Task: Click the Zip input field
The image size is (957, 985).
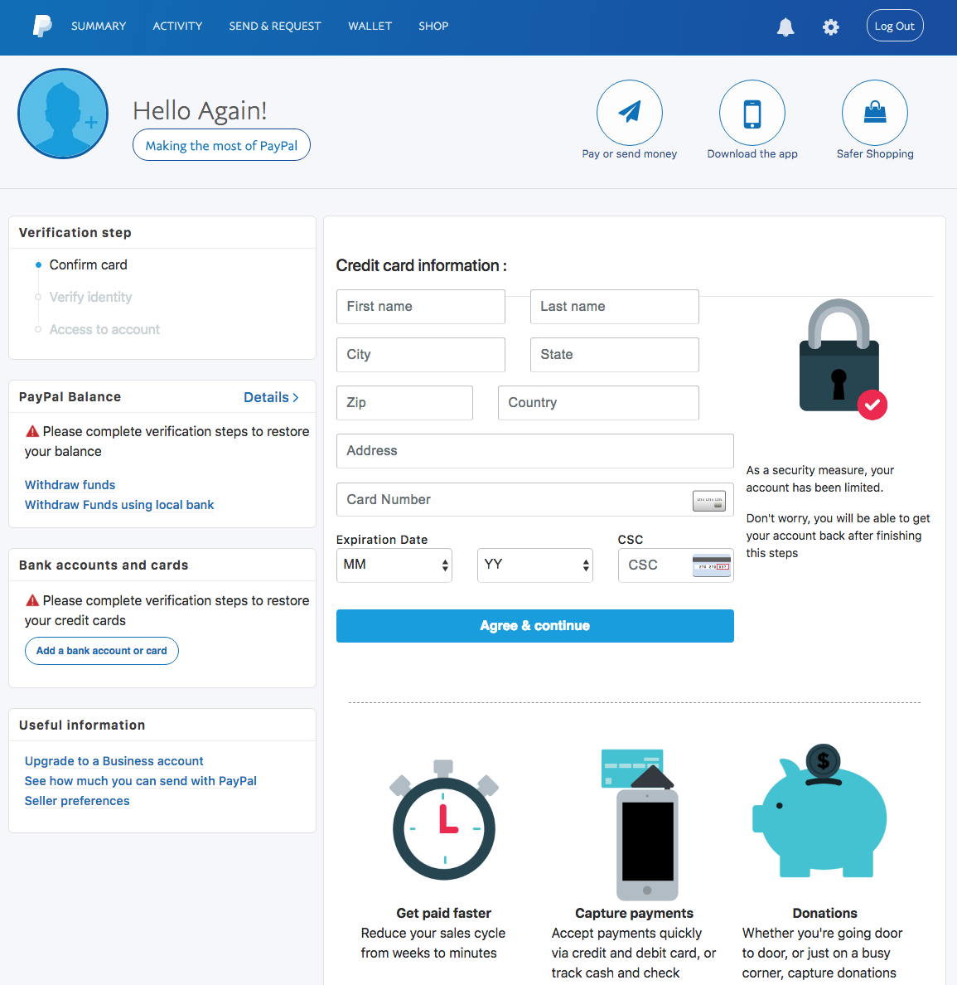Action: coord(404,403)
